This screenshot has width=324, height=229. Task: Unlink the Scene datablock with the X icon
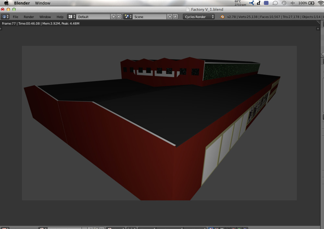[175, 17]
